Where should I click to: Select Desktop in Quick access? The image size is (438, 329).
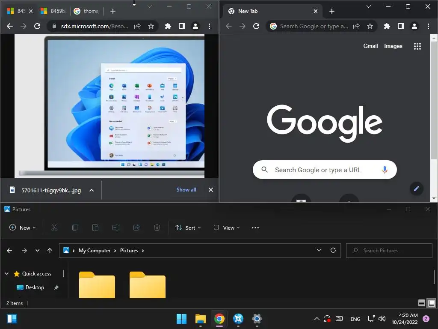pos(35,287)
